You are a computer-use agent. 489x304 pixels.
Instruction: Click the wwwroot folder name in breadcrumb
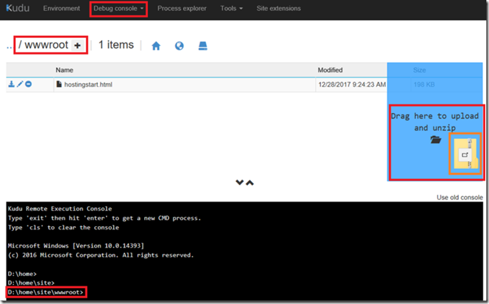click(46, 45)
